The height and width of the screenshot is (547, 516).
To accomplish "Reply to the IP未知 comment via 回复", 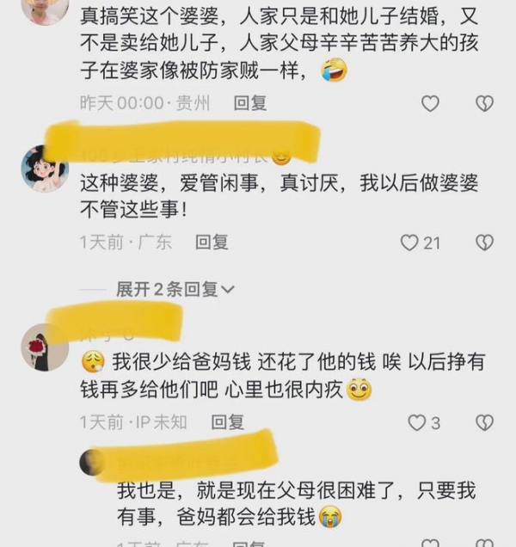I will 228,422.
